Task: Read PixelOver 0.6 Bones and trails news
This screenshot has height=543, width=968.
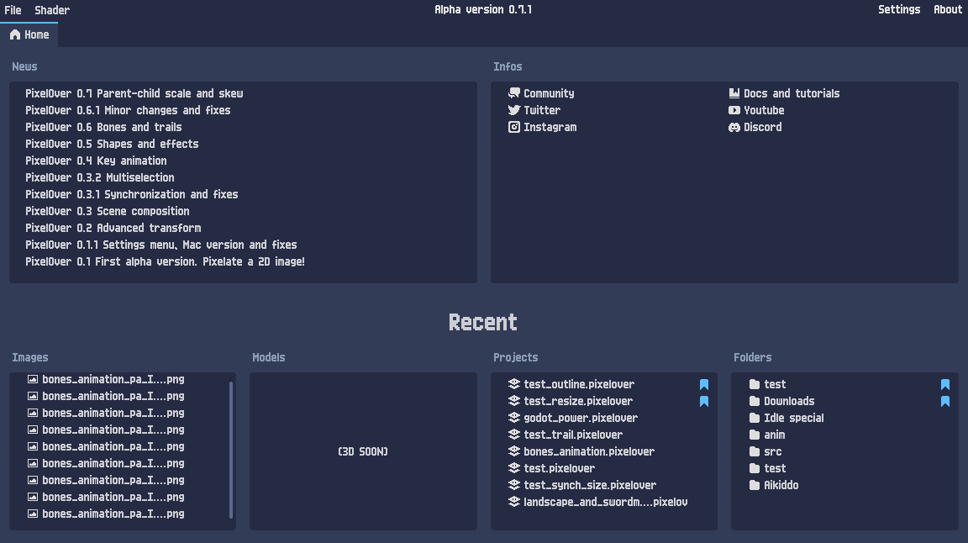Action: pyautogui.click(x=103, y=127)
